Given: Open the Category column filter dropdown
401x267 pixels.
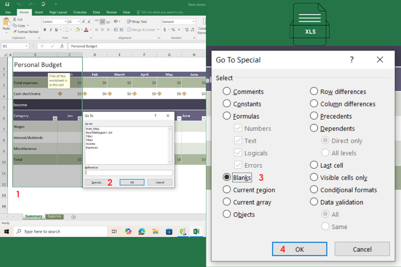Looking at the screenshot, I should click(x=55, y=118).
